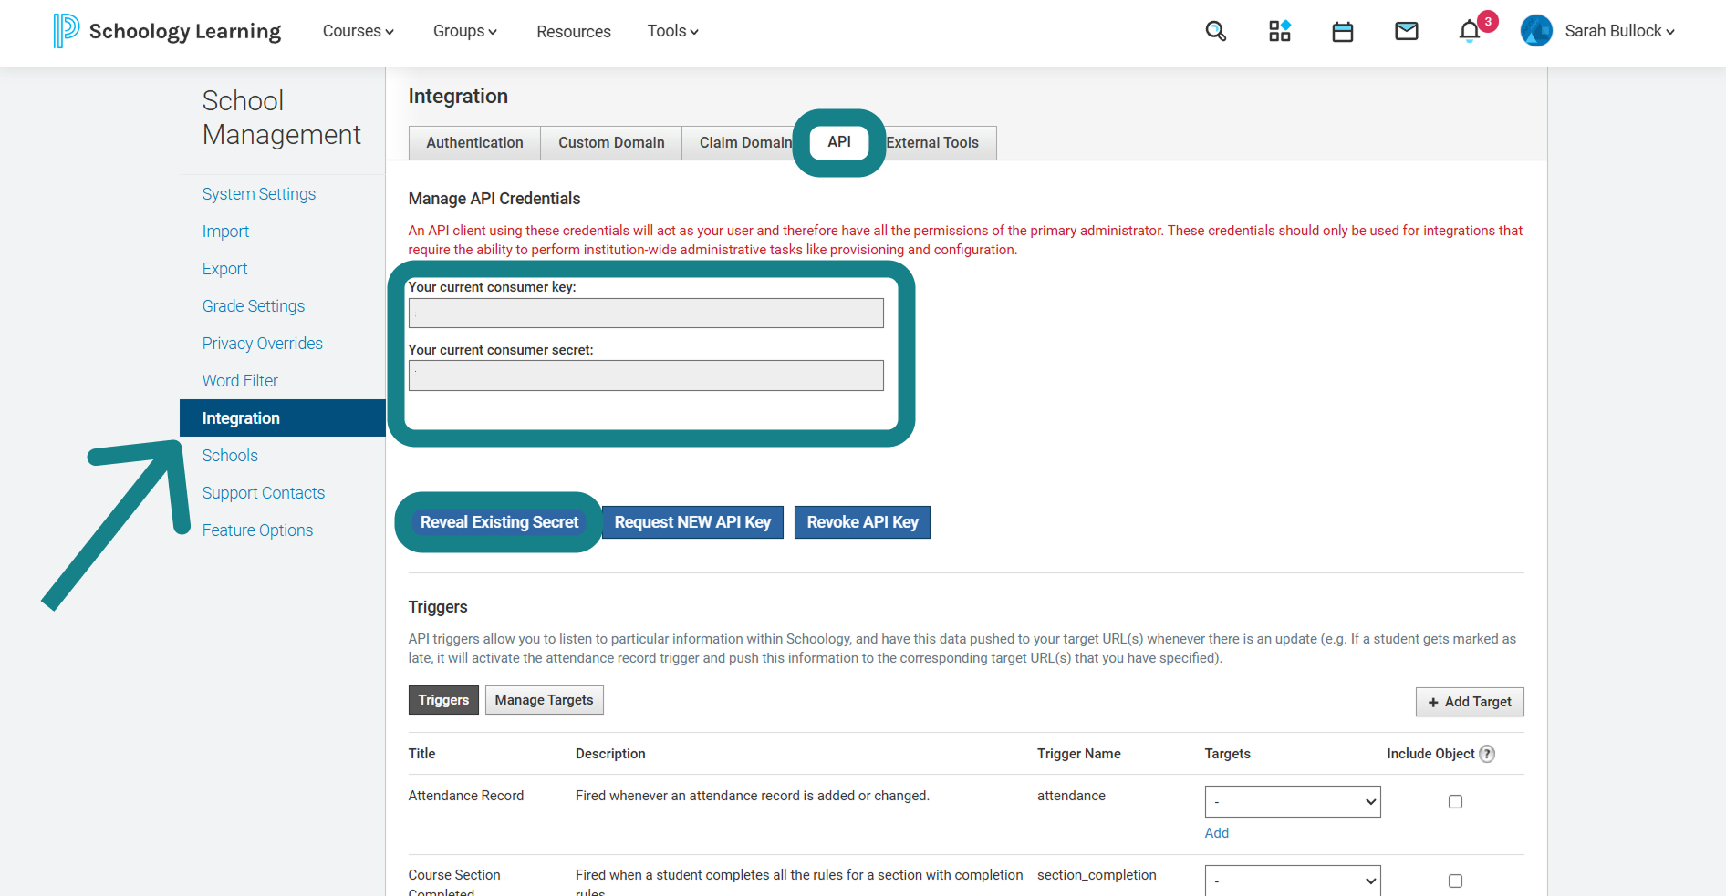The width and height of the screenshot is (1726, 896).
Task: Open System Settings in sidebar
Action: pyautogui.click(x=259, y=194)
